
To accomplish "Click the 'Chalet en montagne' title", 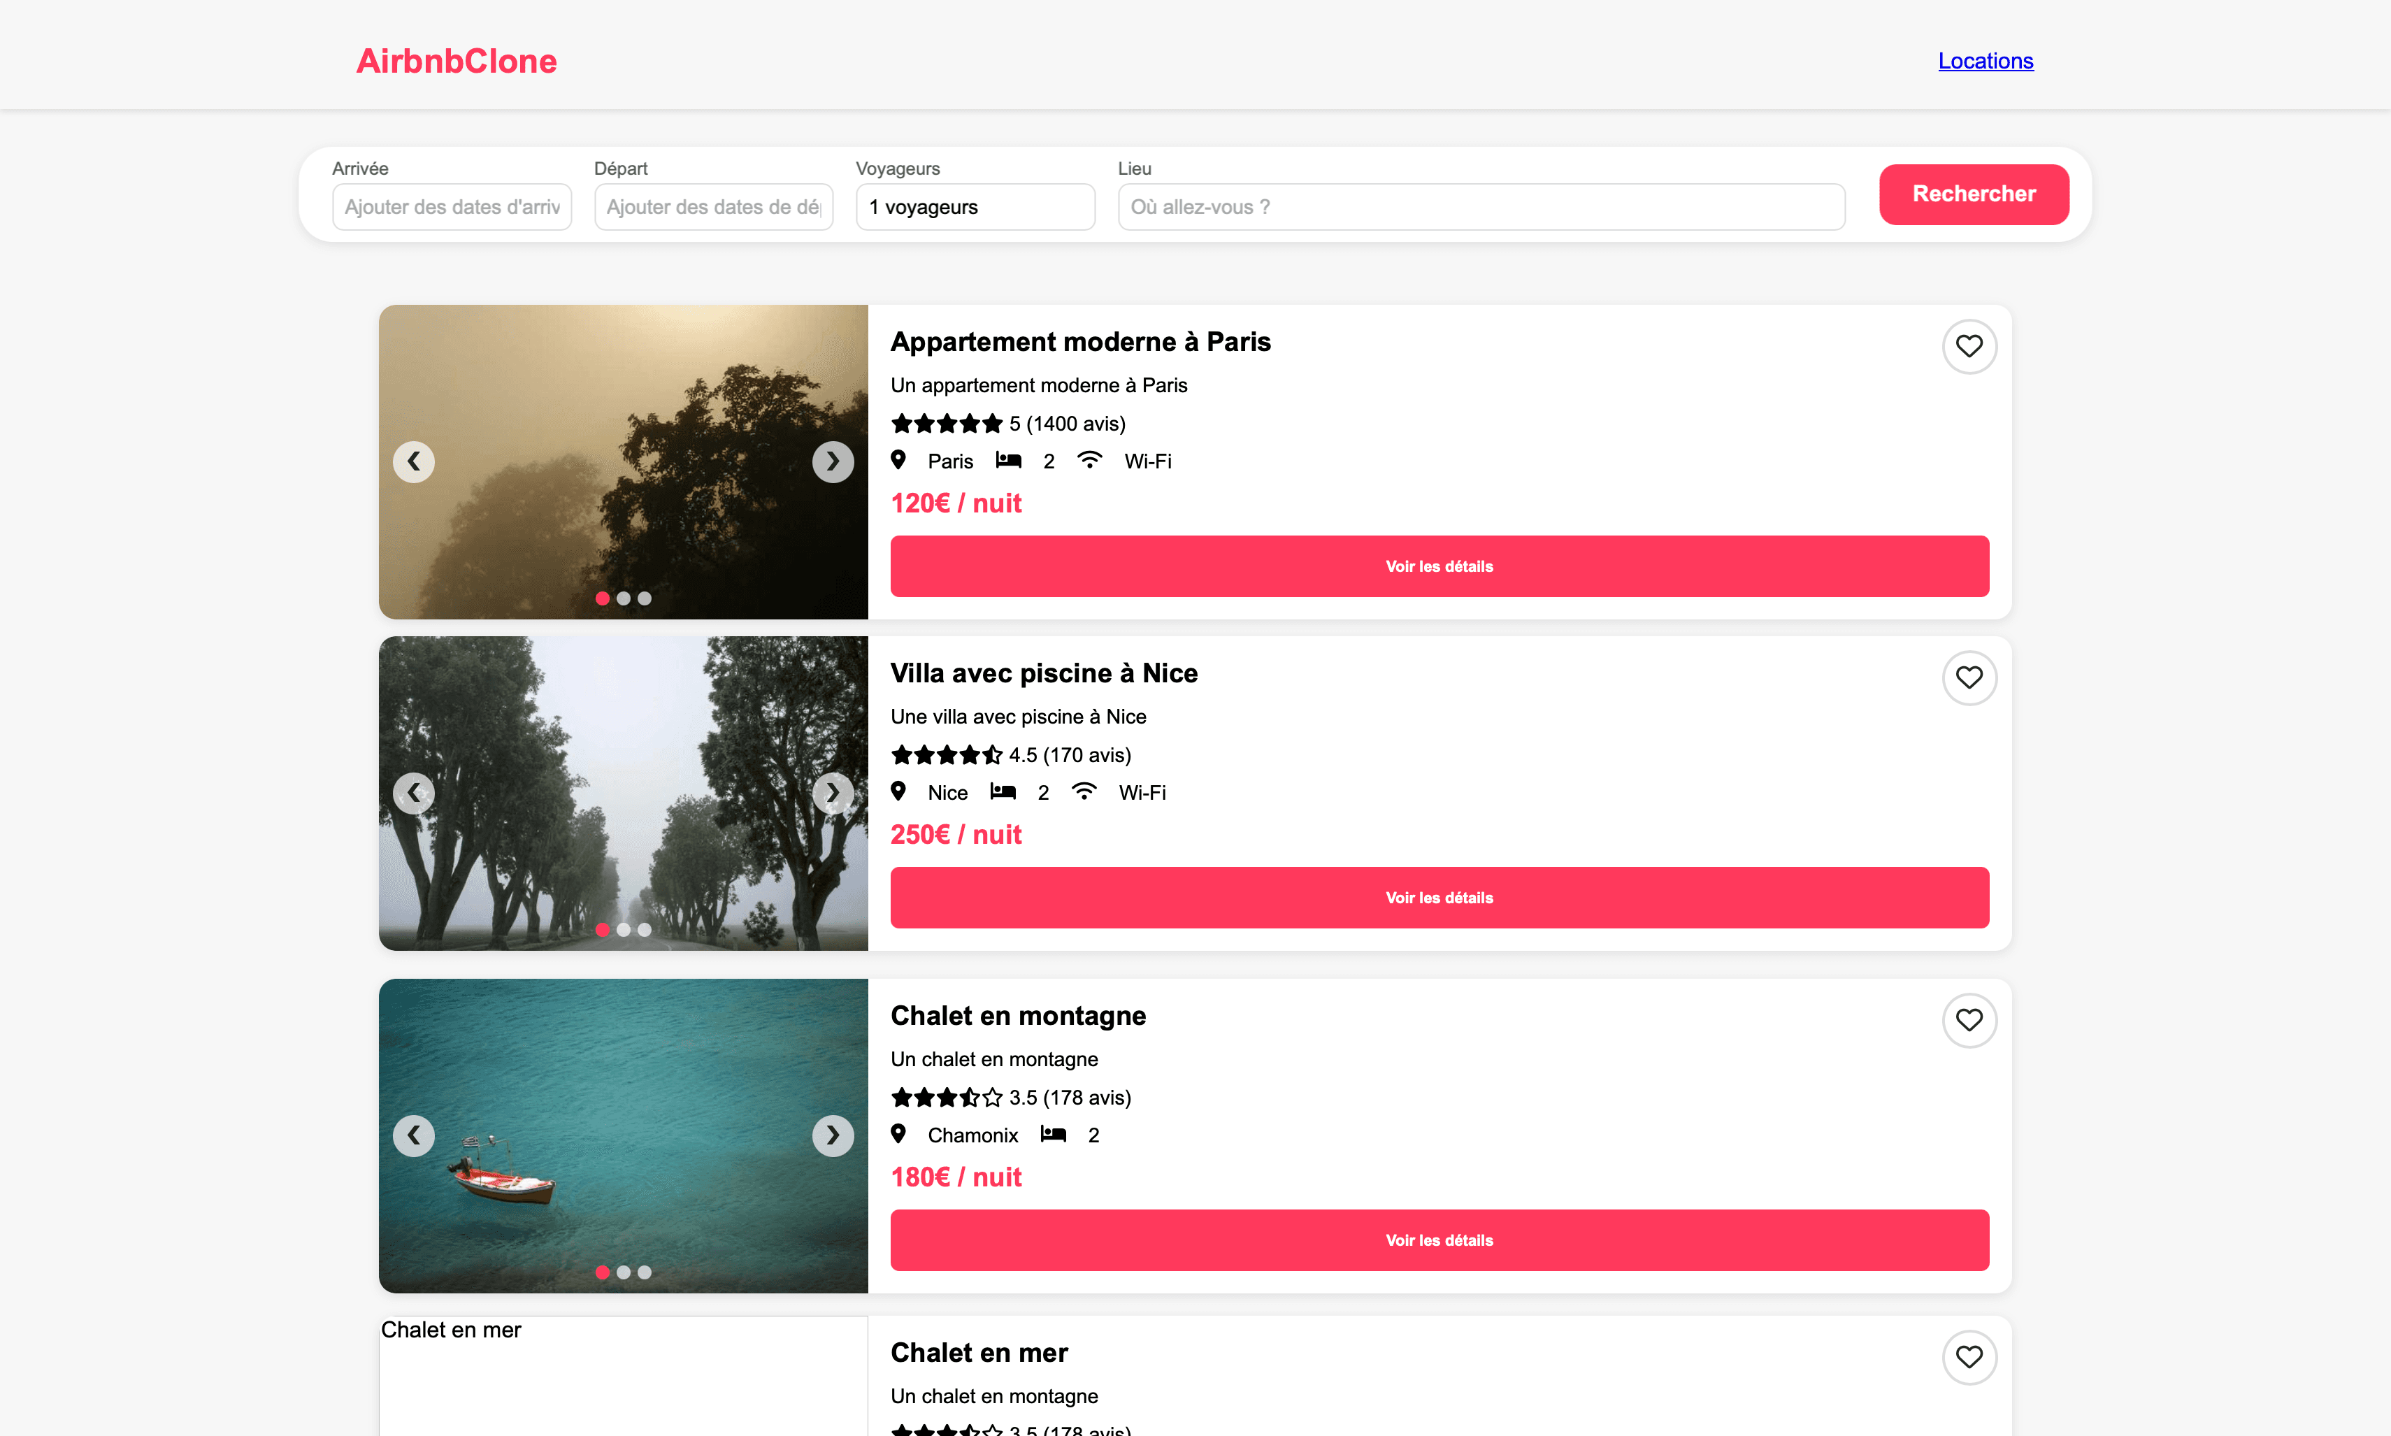I will click(x=1017, y=1015).
